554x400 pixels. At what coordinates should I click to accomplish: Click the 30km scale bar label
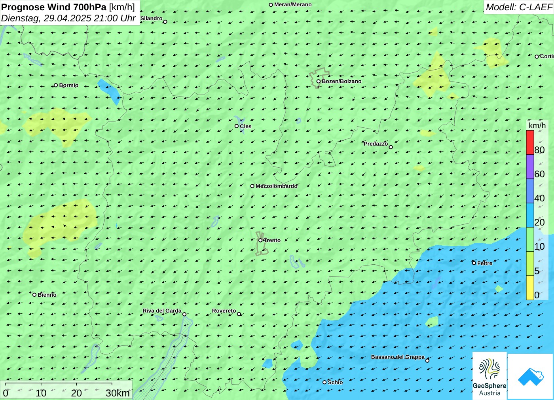[x=118, y=393]
